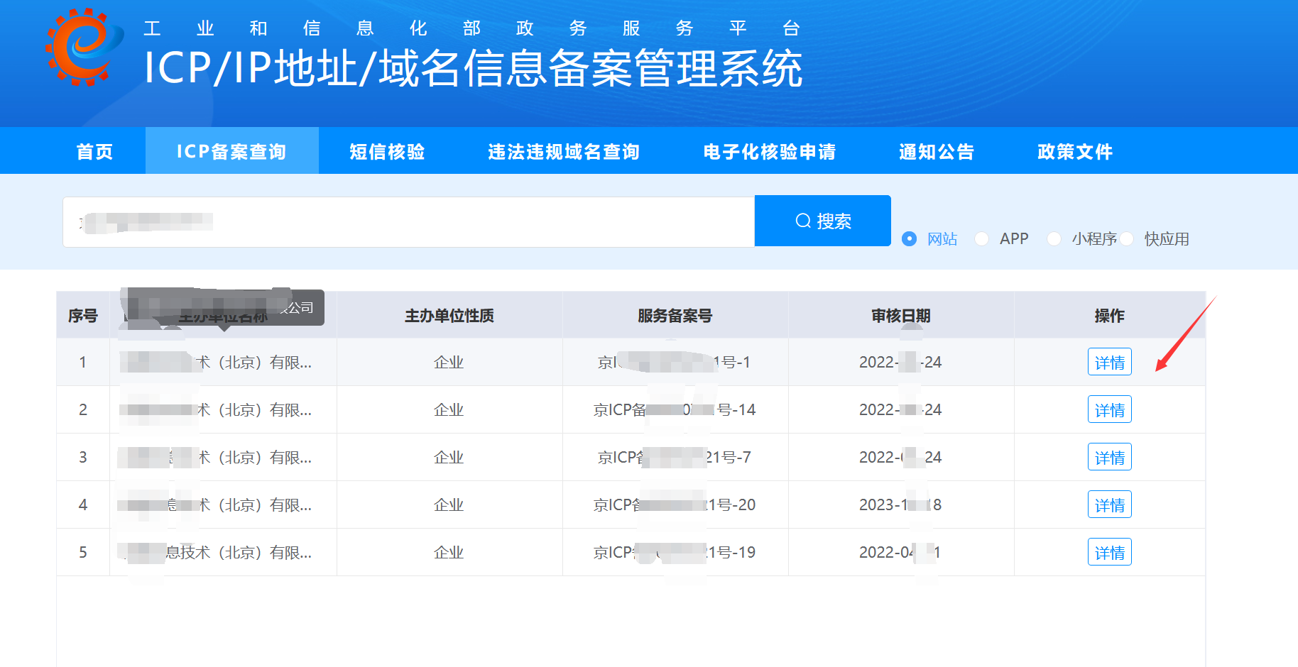Image resolution: width=1298 pixels, height=667 pixels.
Task: Click the record number ending 号-20
Action: 675,505
